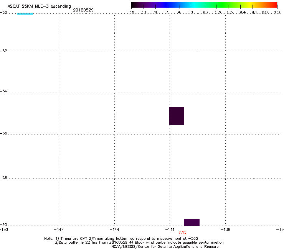284x249 pixels.
Task: Click the -60 latitude label
Action: [3, 225]
